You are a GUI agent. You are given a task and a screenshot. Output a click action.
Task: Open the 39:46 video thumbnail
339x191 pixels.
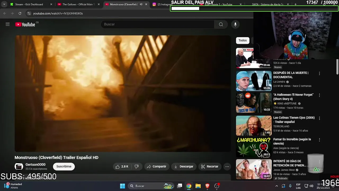coord(254,58)
